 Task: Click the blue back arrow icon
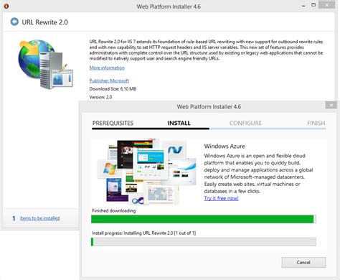[x=14, y=22]
